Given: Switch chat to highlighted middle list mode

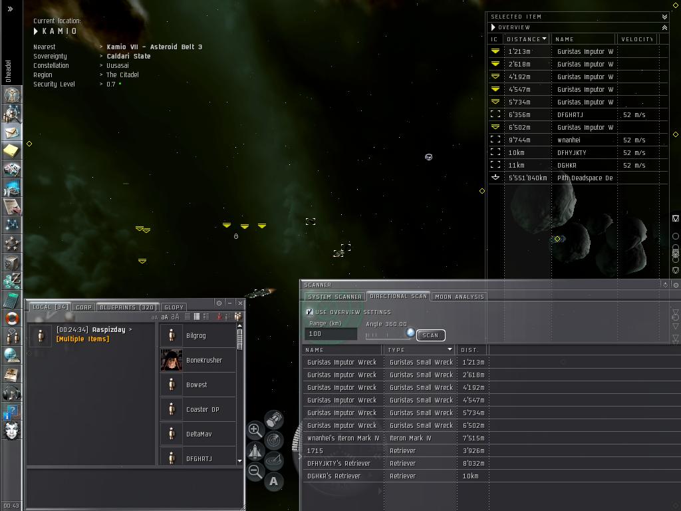Looking at the screenshot, I should 197,317.
